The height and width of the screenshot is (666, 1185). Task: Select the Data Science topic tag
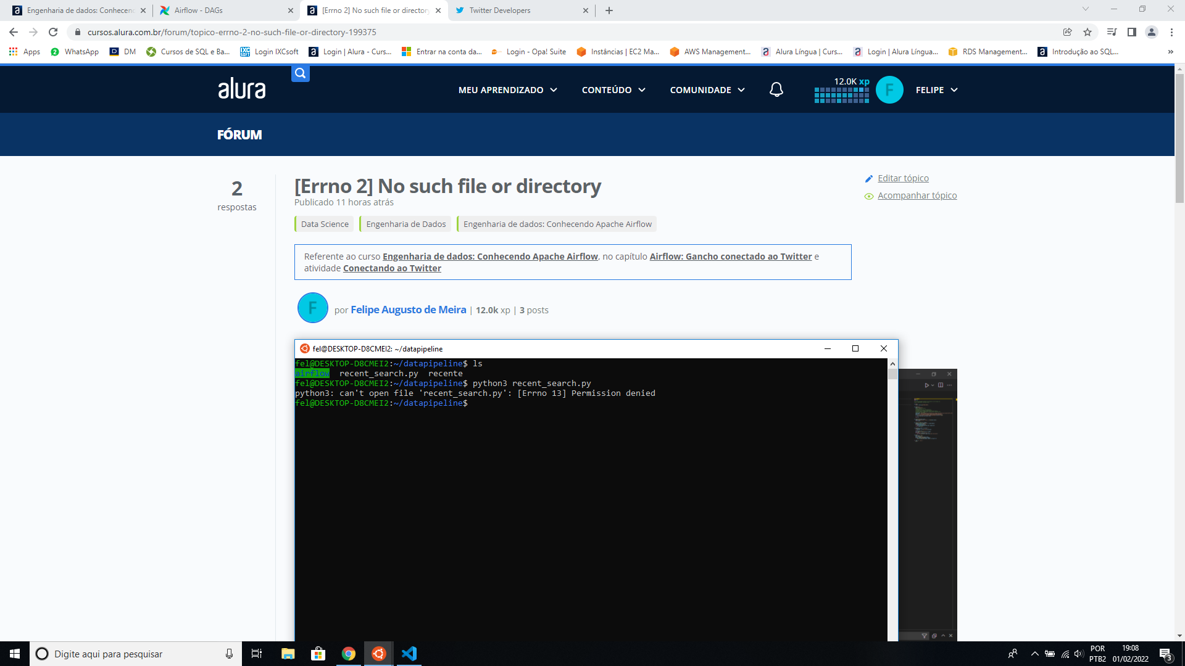(x=325, y=224)
